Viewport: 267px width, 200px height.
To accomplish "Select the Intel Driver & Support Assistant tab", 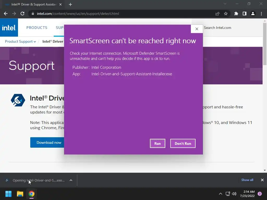I will click(33, 4).
